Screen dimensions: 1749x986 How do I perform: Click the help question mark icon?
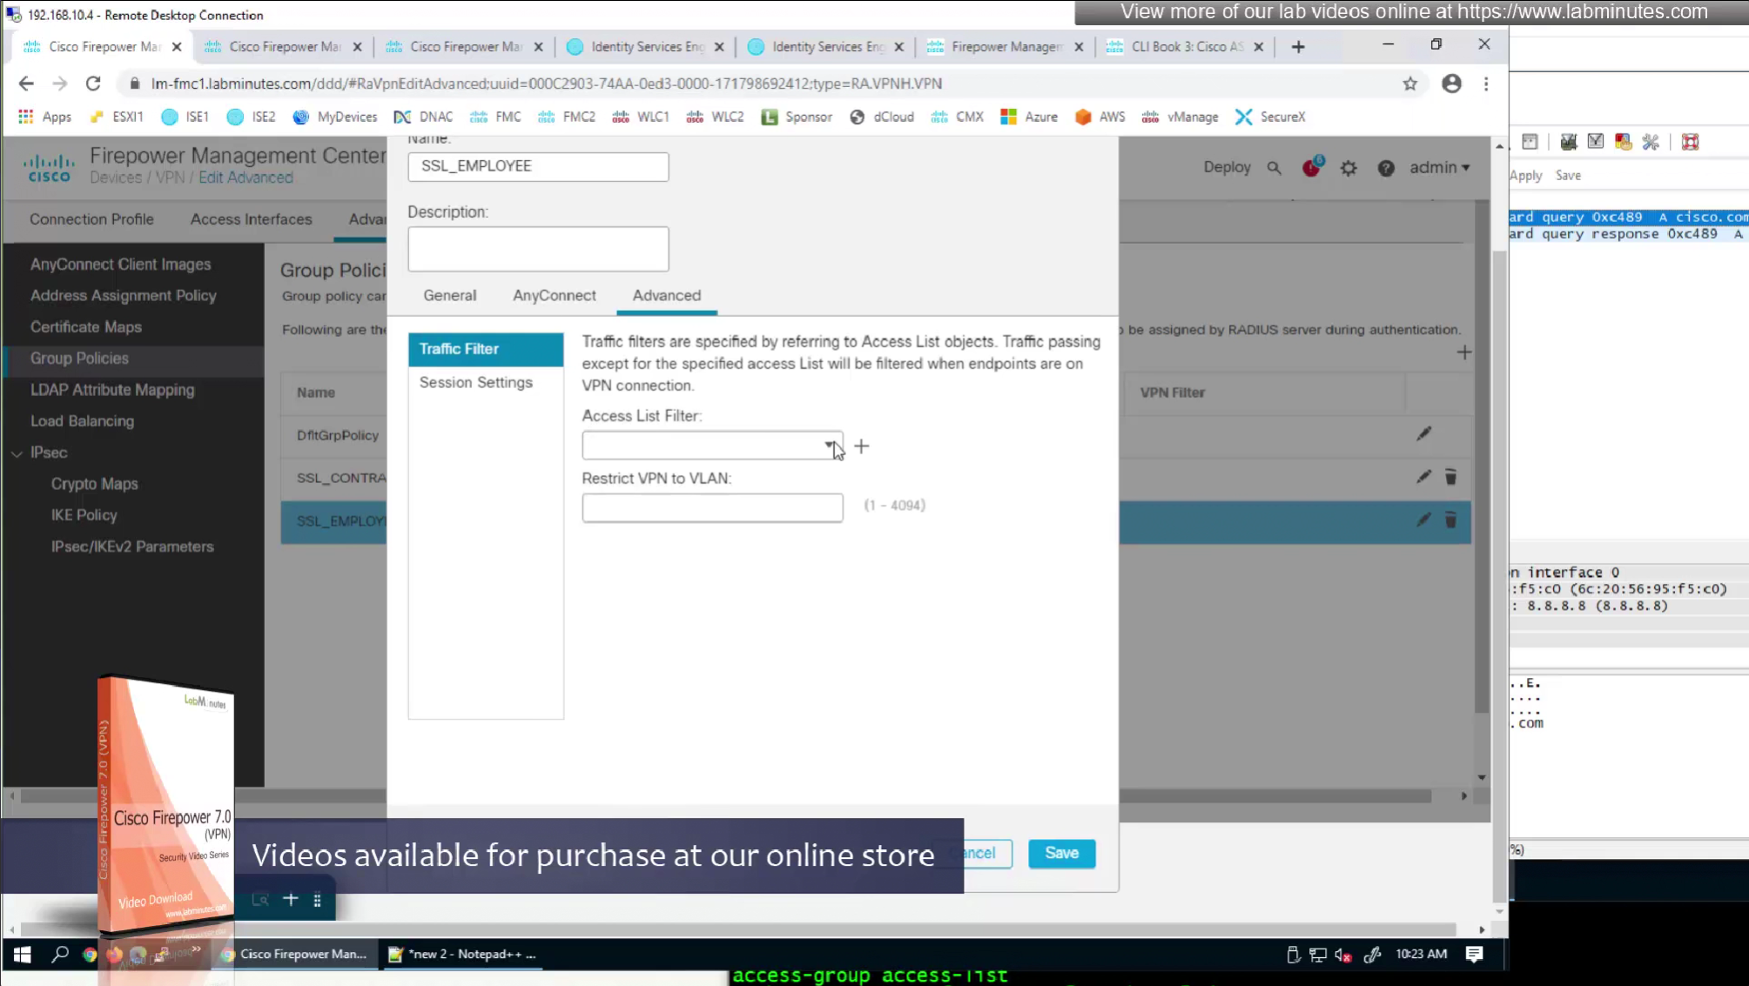point(1386,168)
